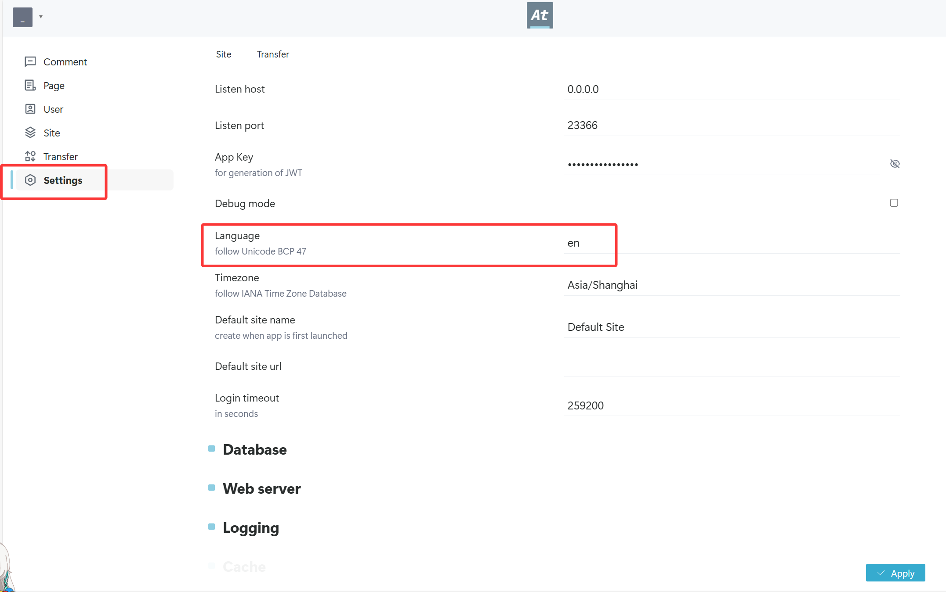The height and width of the screenshot is (592, 946).
Task: Open dropdown arrow next to avatar
Action: point(41,17)
